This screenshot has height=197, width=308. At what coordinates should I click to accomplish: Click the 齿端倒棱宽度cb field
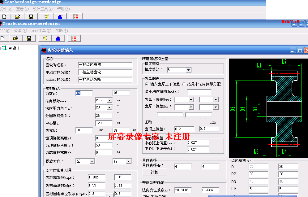click(x=104, y=152)
